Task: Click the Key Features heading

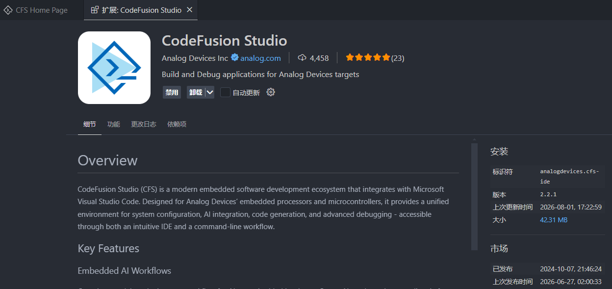Action: (x=108, y=248)
